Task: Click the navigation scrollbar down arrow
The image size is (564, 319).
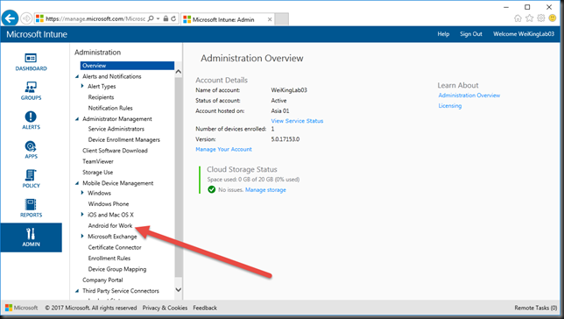Action: pos(179,289)
